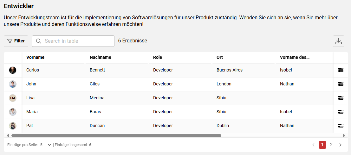Viewport: 351px width, 155px height.
Task: Click Carlos Bennett's avatar picture
Action: click(x=13, y=70)
